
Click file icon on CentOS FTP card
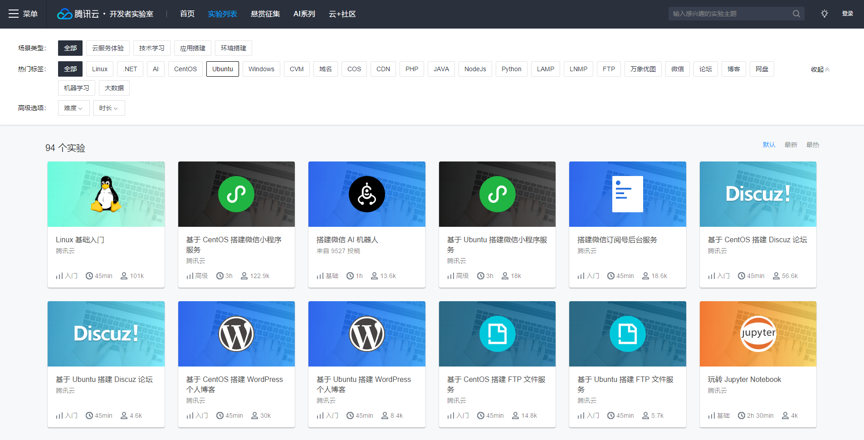click(x=497, y=334)
